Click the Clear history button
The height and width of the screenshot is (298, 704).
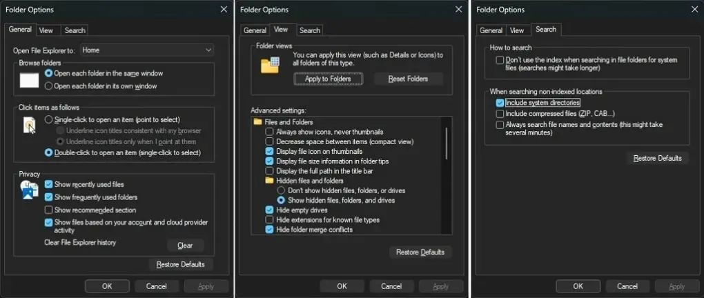[x=186, y=246]
